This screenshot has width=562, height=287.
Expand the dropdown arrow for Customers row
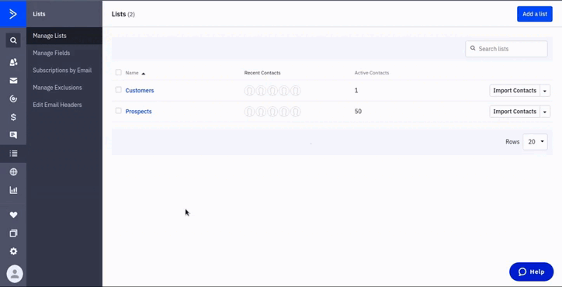[545, 91]
